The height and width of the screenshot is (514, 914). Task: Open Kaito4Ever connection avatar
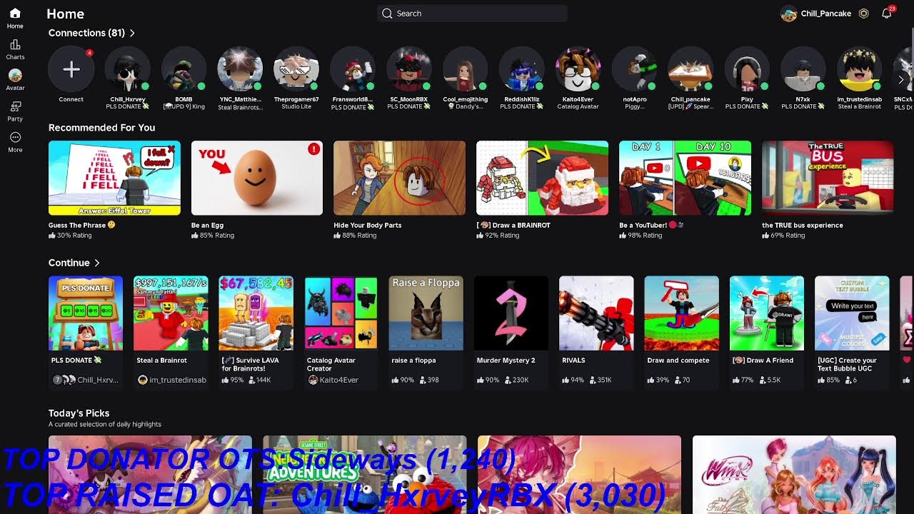click(578, 69)
